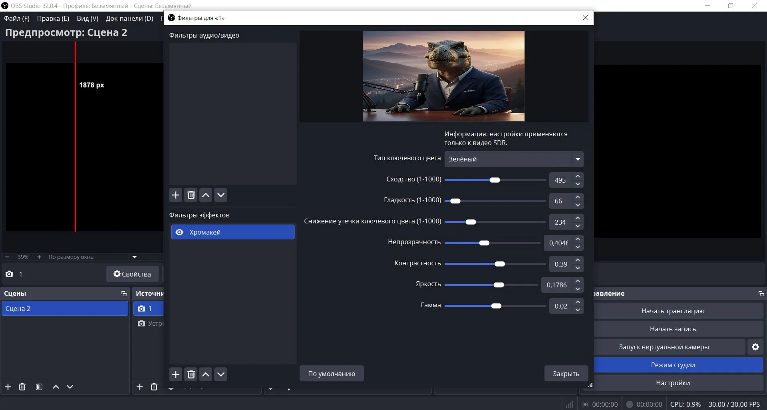Open virtual camera settings gear icon
The width and height of the screenshot is (767, 410).
pyautogui.click(x=755, y=347)
